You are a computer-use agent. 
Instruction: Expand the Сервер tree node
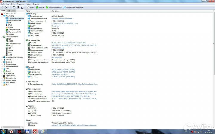(x=2, y=60)
